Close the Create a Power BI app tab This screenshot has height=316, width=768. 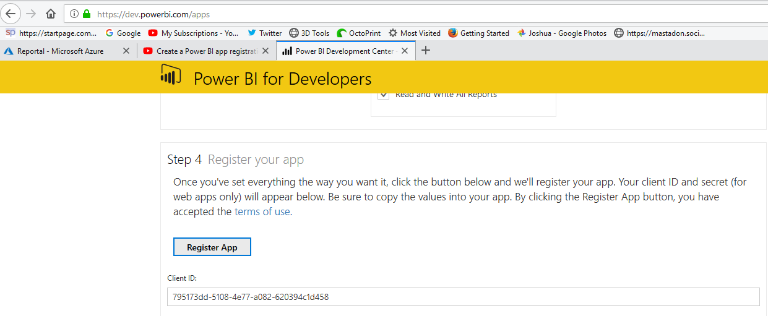(x=265, y=51)
